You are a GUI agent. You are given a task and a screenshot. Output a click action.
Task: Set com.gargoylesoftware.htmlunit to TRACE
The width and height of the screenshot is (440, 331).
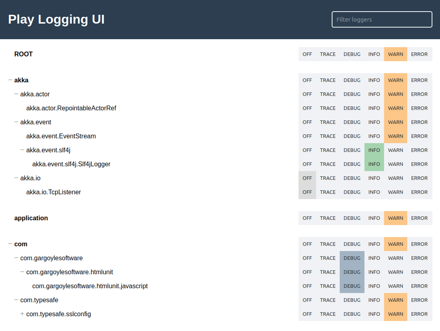(x=328, y=272)
